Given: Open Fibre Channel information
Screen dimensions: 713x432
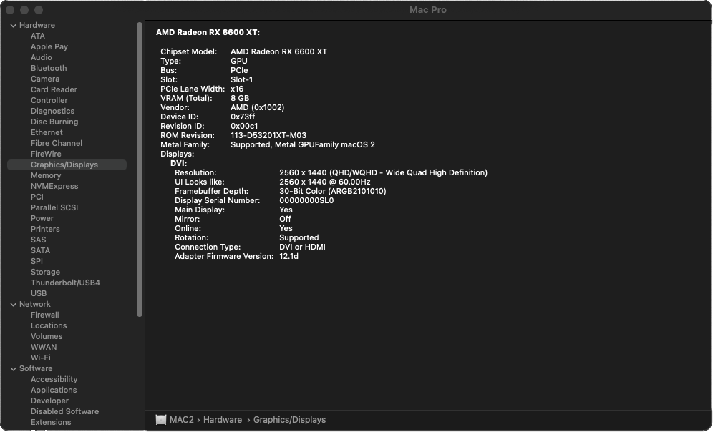Looking at the screenshot, I should click(57, 143).
